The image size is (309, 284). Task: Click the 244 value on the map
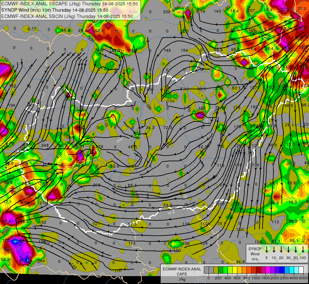[41, 261]
